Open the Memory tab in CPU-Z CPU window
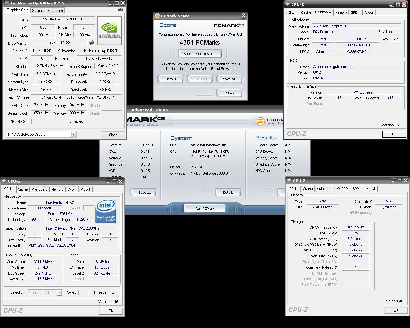 tap(57, 189)
